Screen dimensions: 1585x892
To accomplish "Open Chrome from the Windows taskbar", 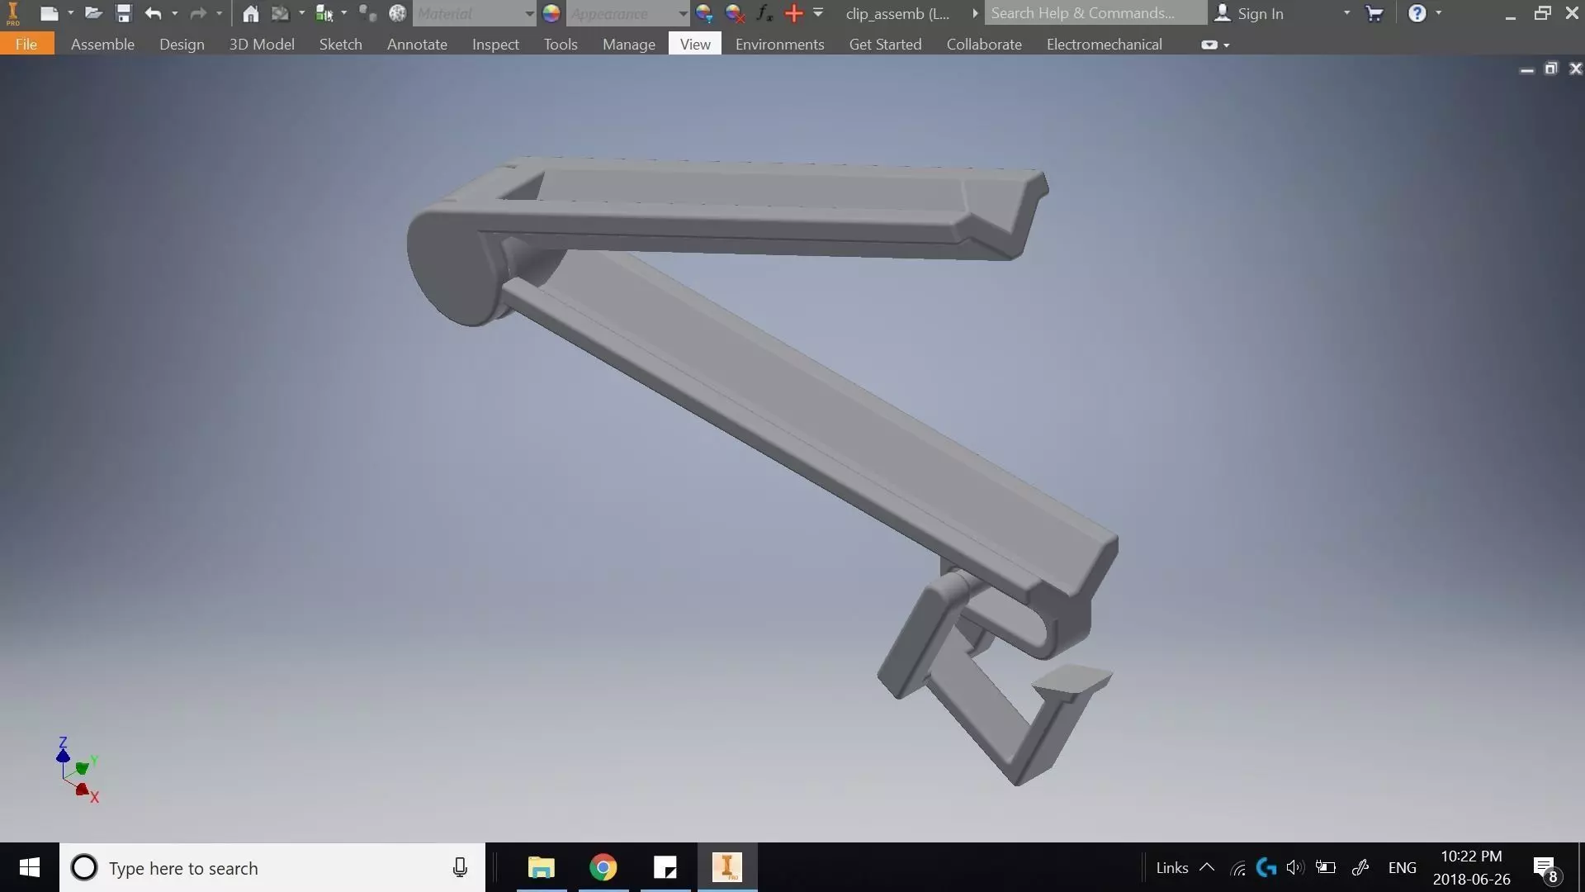I will pyautogui.click(x=603, y=867).
